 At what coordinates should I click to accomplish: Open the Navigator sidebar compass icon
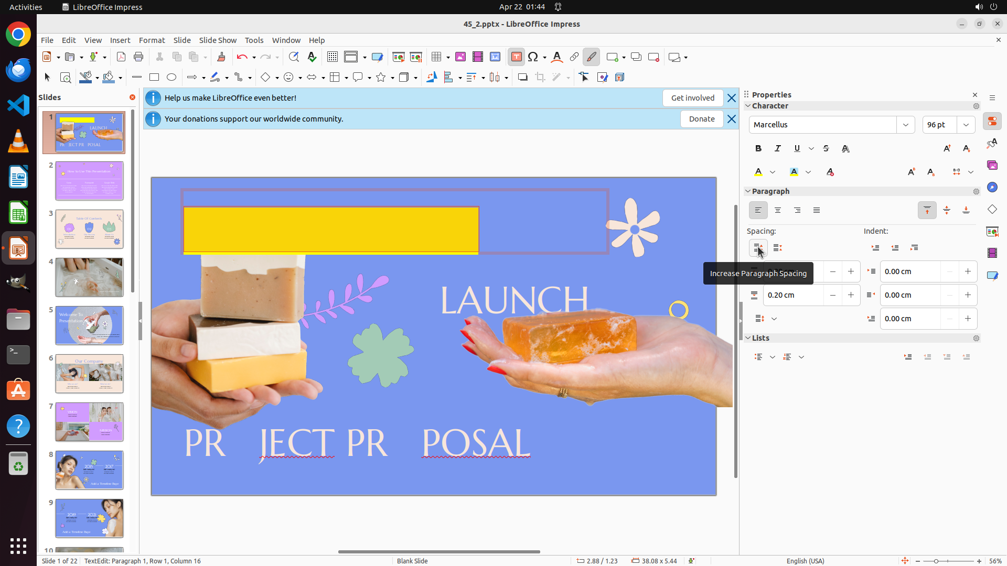click(x=992, y=188)
